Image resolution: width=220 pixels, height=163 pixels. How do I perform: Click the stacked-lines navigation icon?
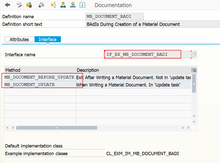click(x=73, y=5)
